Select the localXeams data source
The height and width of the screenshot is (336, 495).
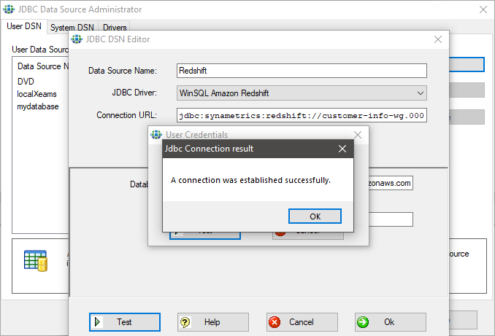tap(37, 94)
